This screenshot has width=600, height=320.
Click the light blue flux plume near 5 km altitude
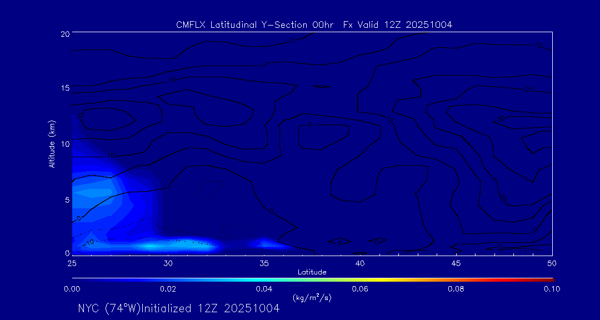92,193
